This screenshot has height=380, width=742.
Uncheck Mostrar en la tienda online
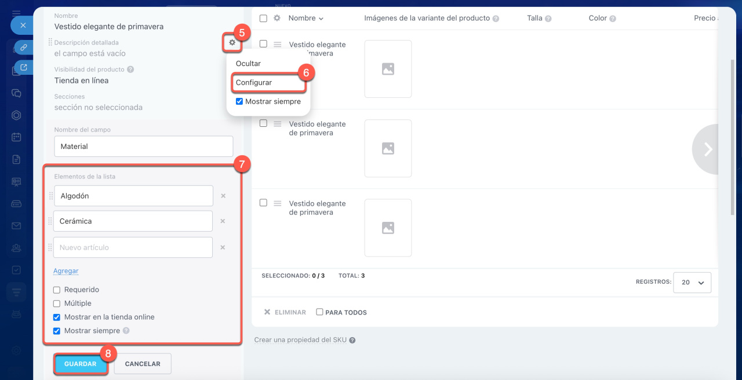(57, 317)
